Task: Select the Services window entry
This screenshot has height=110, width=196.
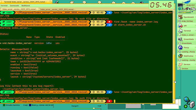Action: point(187,69)
